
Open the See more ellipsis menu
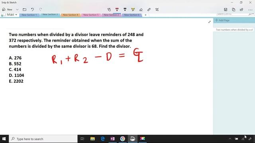(x=250, y=10)
